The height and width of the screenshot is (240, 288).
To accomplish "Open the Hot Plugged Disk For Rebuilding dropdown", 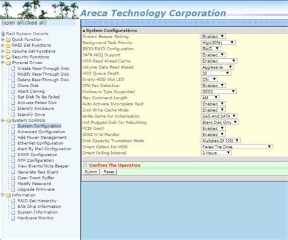I will tap(220, 122).
